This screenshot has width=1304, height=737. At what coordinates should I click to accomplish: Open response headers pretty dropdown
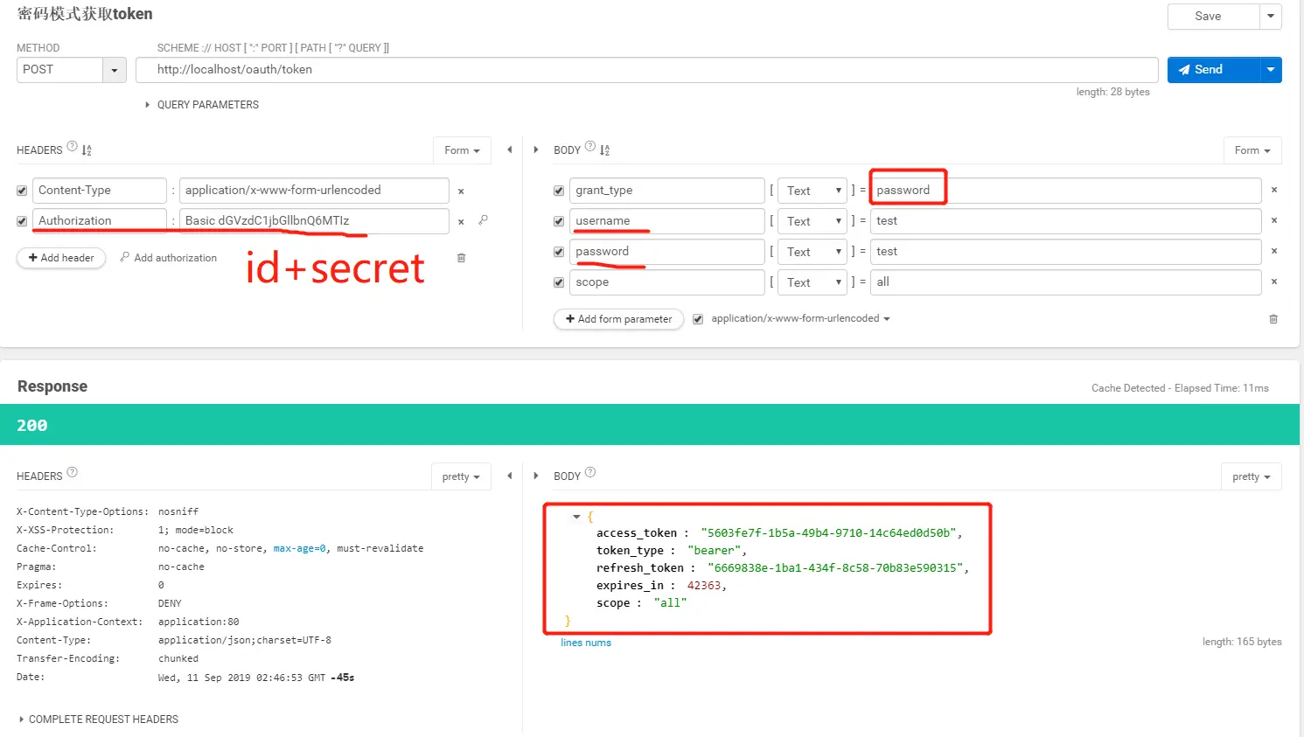click(x=461, y=476)
